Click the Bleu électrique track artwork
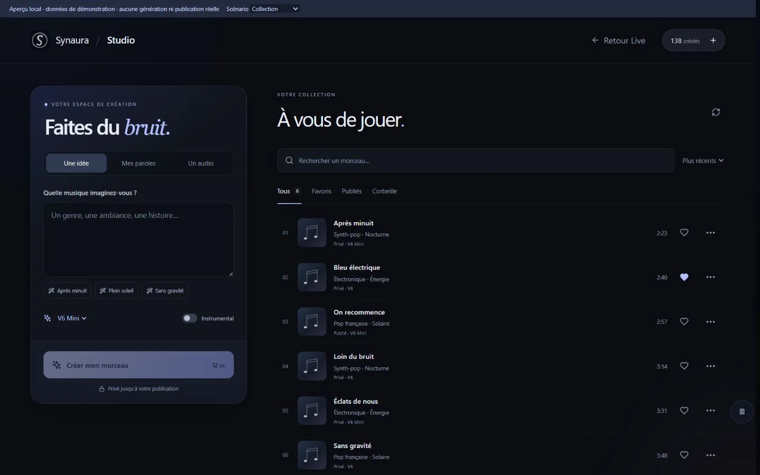 (312, 277)
